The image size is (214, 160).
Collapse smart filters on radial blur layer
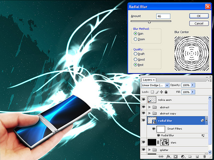[x=206, y=120]
